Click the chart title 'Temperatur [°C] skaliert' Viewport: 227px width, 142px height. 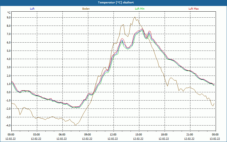click(x=116, y=3)
